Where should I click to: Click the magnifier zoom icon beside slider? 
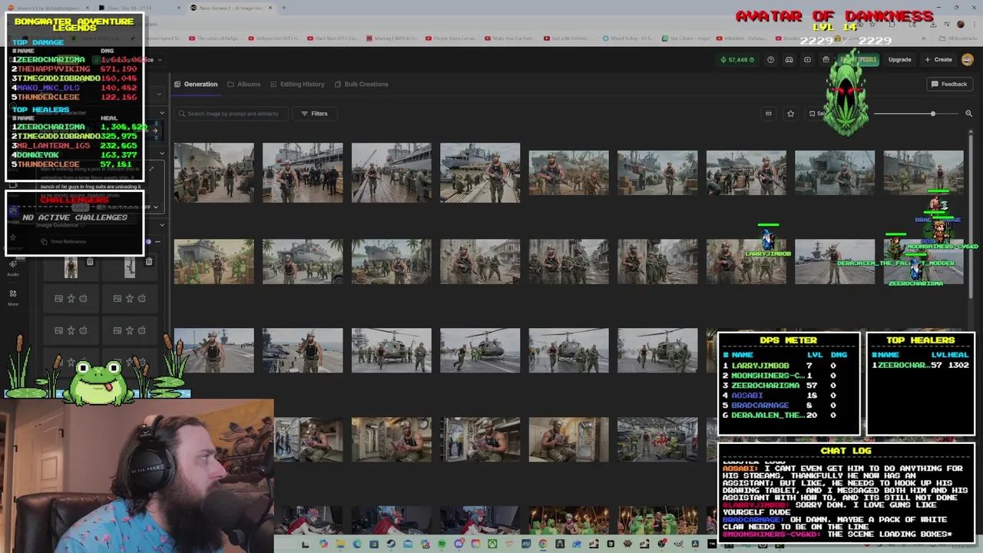[x=968, y=114]
